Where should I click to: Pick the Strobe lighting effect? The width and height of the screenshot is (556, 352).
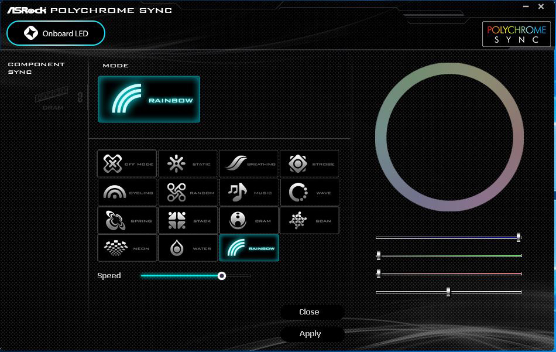click(x=310, y=163)
